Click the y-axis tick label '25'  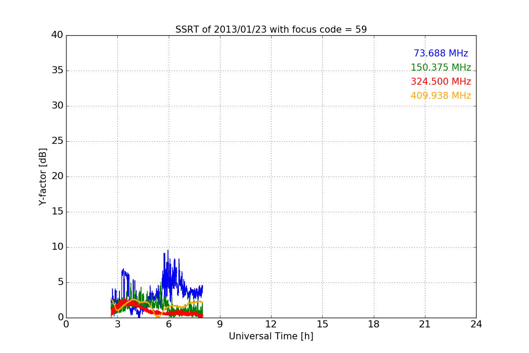(x=57, y=141)
